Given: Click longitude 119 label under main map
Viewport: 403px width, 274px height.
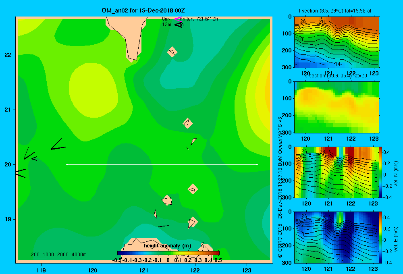Looking at the screenshot, I should (x=41, y=270).
